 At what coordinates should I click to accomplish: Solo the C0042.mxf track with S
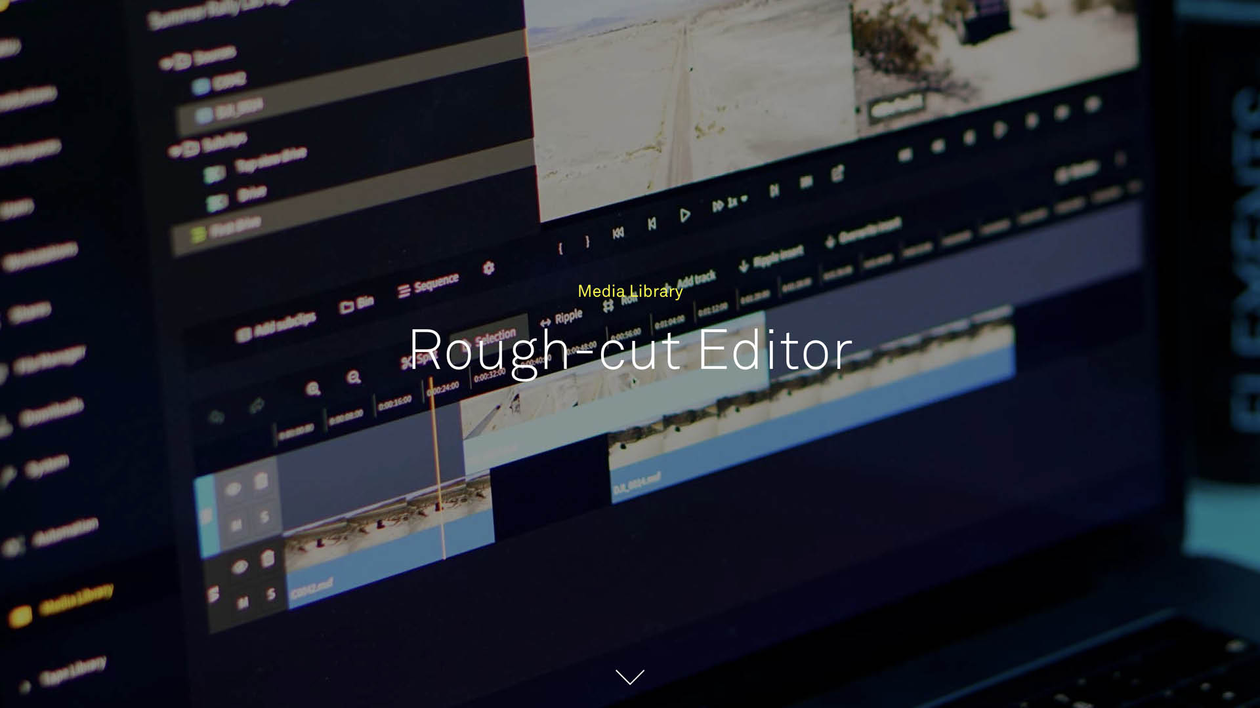tap(270, 595)
